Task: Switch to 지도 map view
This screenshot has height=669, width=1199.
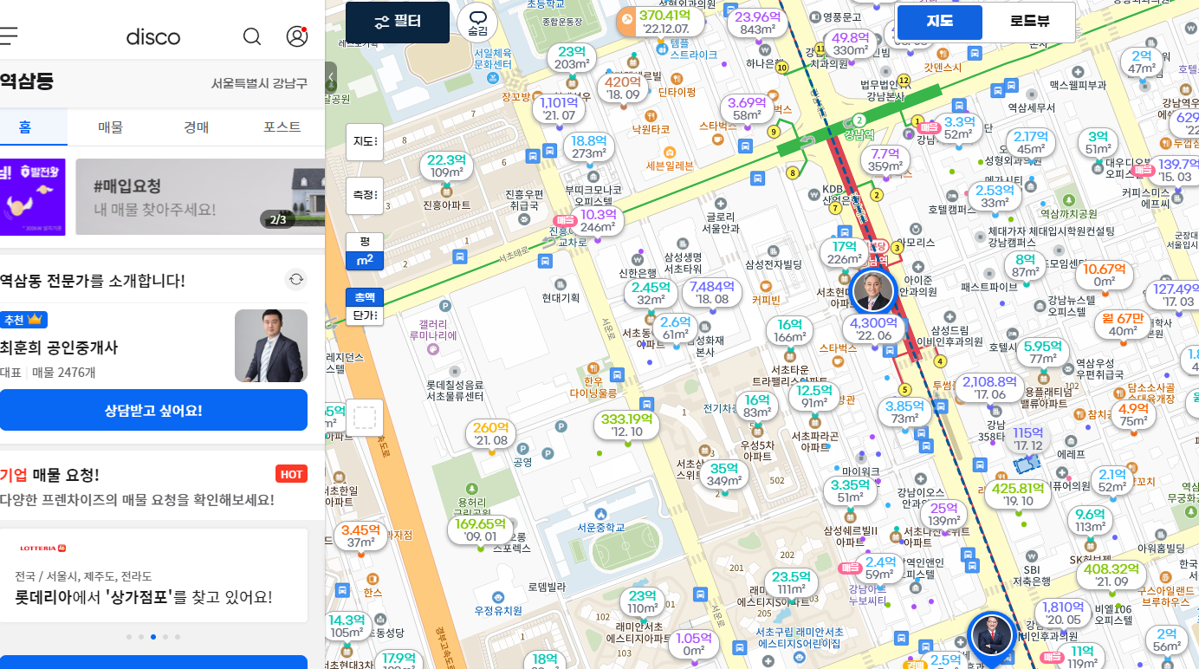Action: pos(940,22)
